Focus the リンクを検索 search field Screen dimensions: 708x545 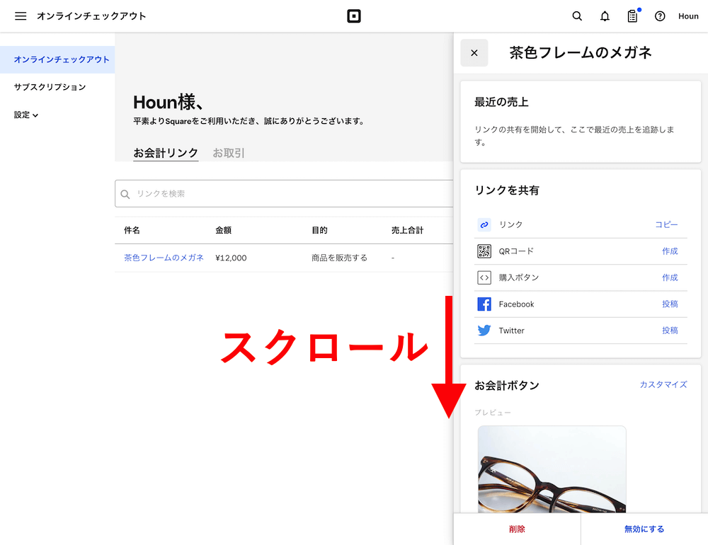284,194
